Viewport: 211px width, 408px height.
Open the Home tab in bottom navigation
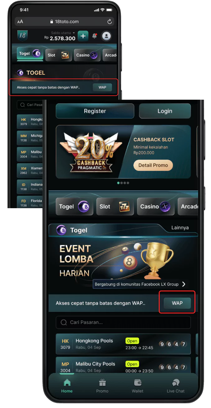[x=67, y=386]
